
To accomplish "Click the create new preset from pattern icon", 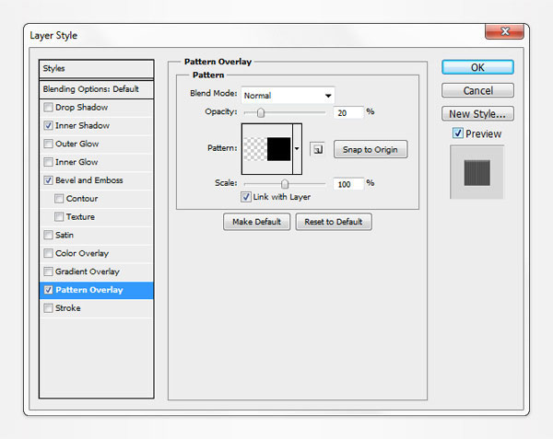I will coord(316,149).
